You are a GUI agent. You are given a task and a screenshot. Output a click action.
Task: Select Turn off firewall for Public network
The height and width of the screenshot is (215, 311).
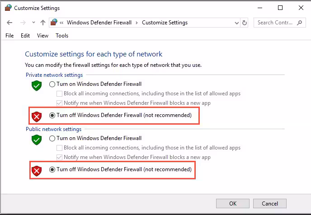coord(52,170)
